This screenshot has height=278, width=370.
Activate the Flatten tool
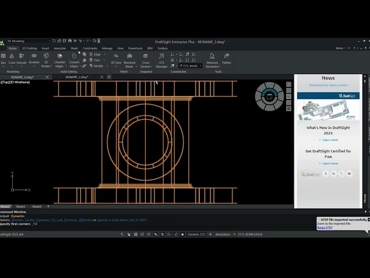pyautogui.click(x=227, y=58)
